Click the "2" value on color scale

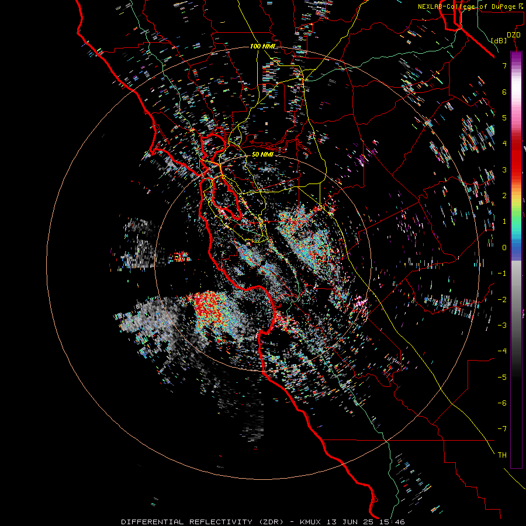(x=504, y=196)
